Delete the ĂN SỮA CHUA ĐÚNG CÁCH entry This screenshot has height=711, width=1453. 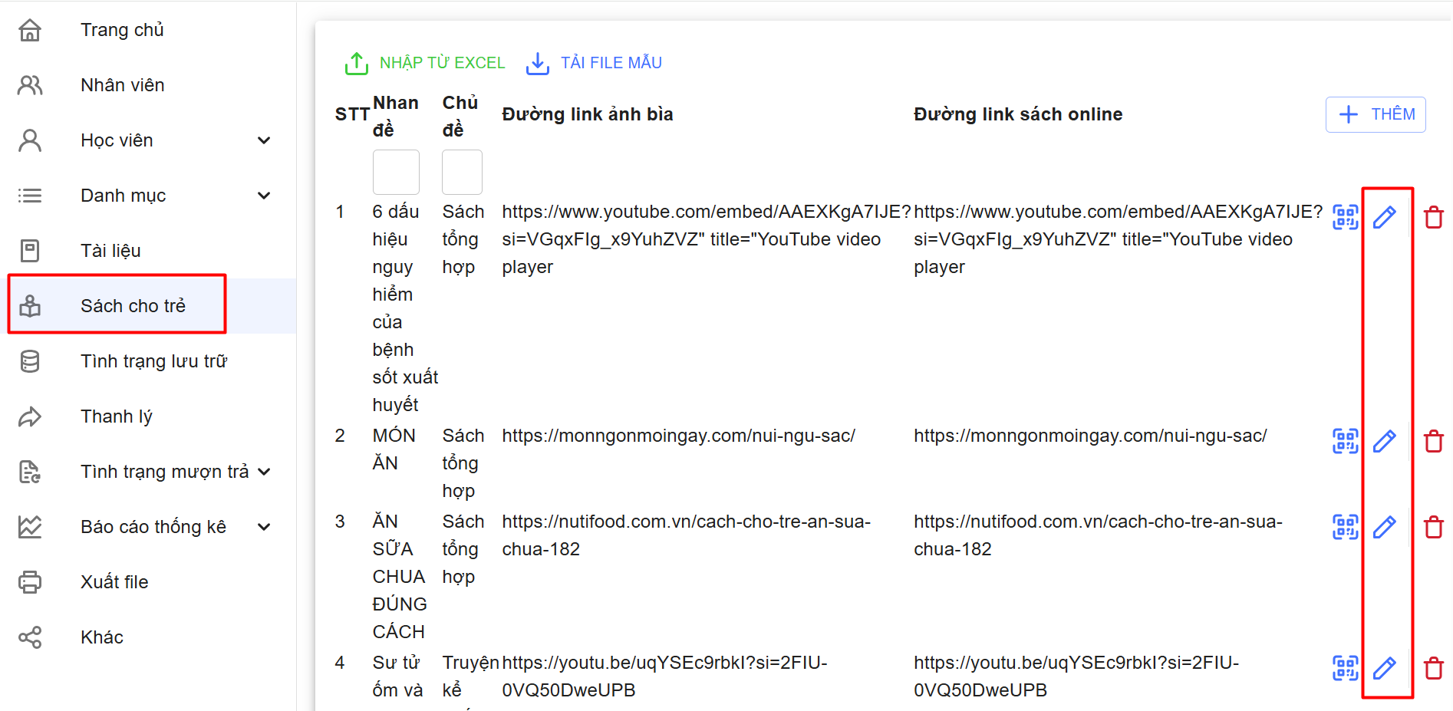point(1433,527)
